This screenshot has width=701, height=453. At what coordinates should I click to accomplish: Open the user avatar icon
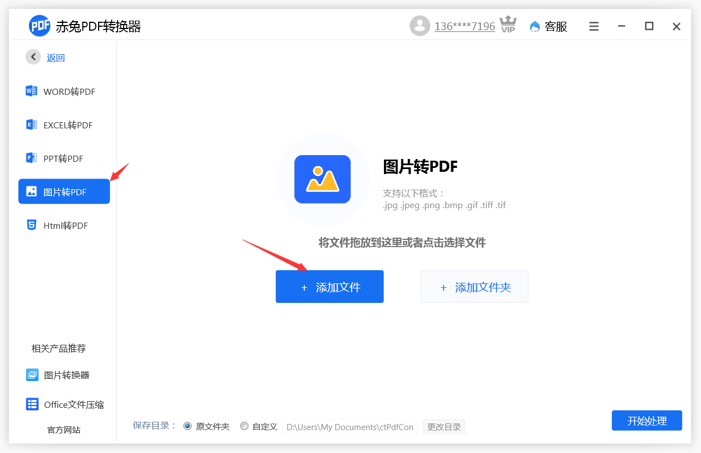(420, 26)
